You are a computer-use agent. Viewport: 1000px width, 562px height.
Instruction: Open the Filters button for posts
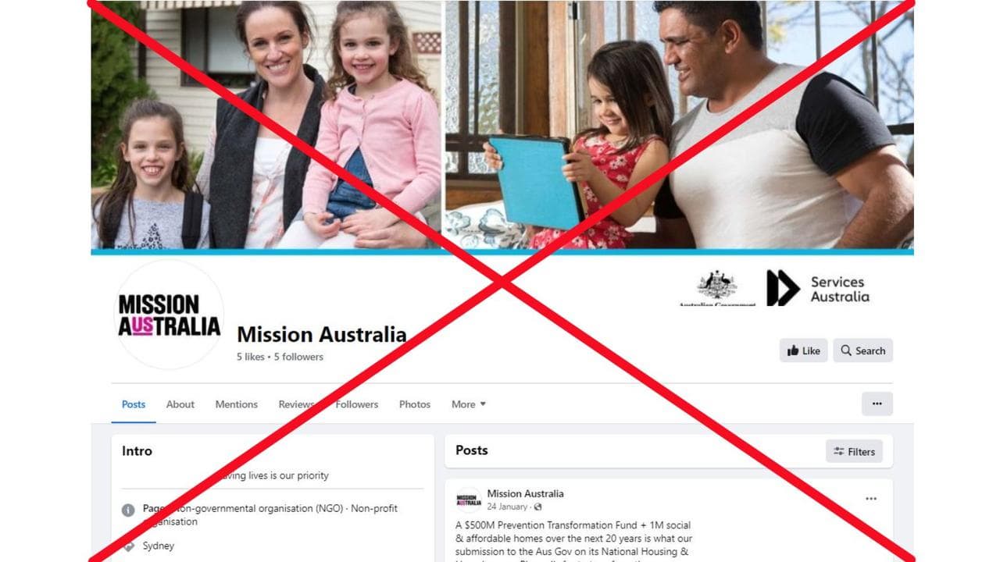click(854, 451)
